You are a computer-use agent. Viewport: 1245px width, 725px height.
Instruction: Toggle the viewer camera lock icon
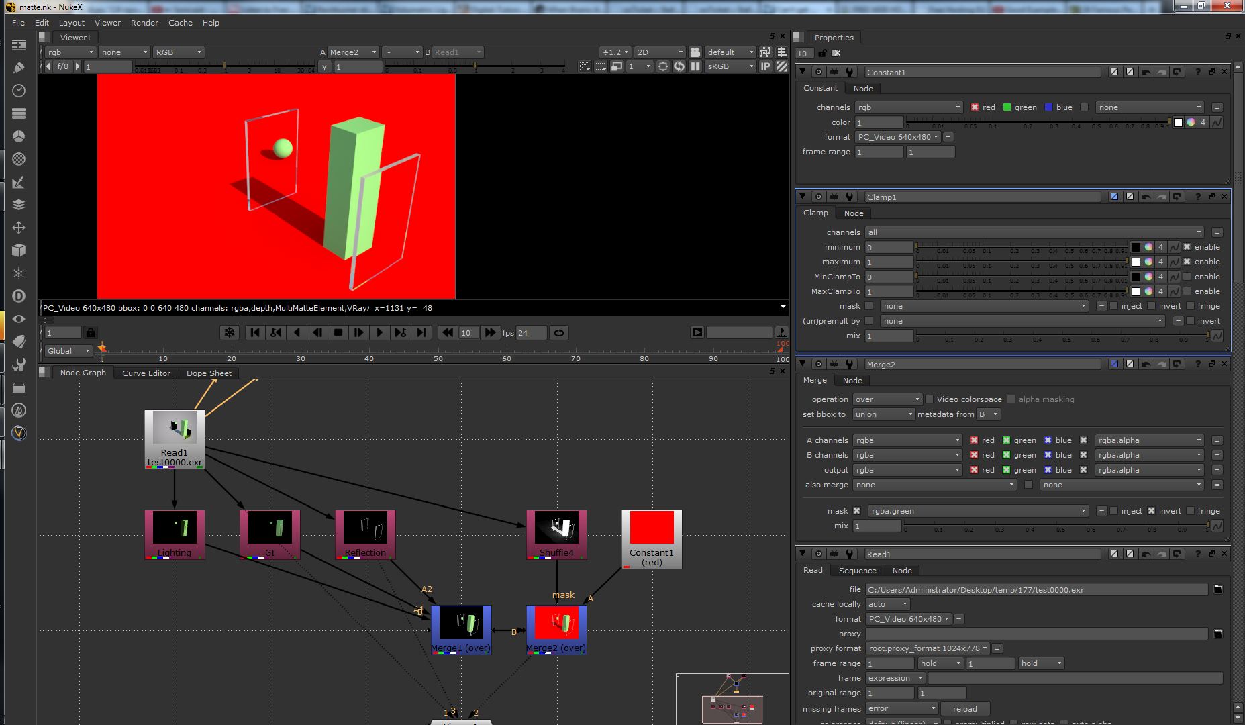pos(695,52)
